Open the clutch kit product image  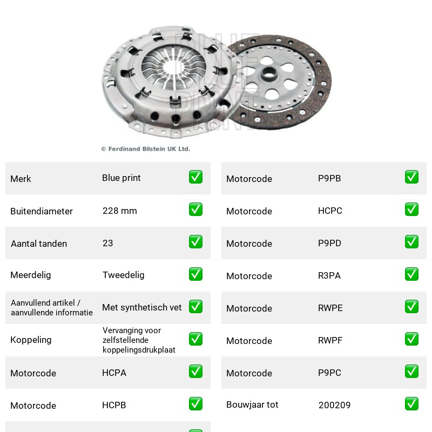point(217,82)
